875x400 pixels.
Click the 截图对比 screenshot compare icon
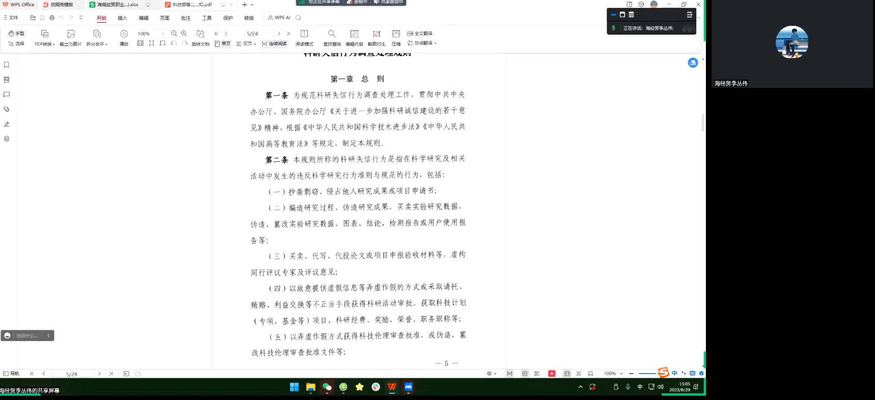tap(376, 34)
